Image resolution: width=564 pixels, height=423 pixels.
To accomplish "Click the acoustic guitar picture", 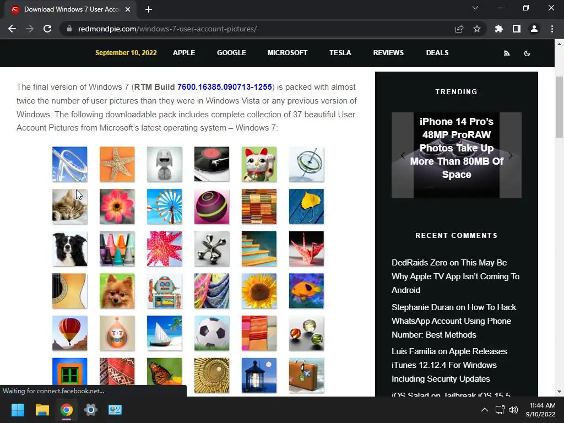I will point(70,291).
